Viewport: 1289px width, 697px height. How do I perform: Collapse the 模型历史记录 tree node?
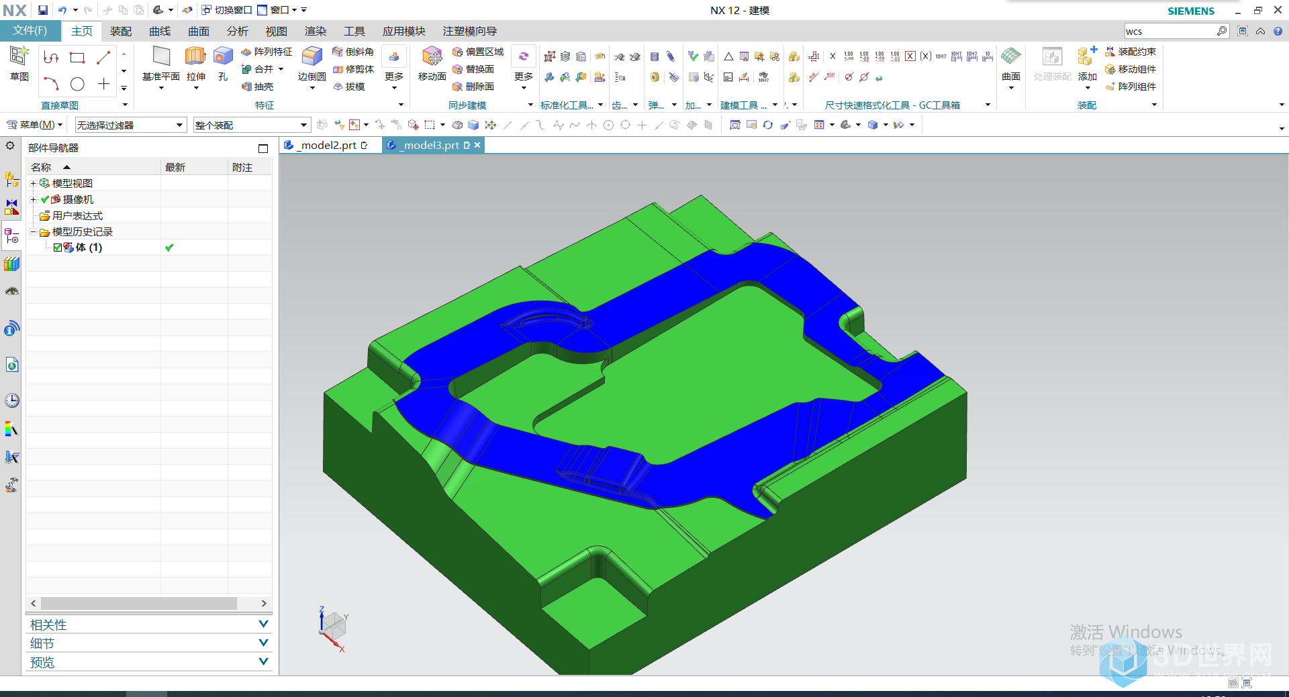pos(33,232)
